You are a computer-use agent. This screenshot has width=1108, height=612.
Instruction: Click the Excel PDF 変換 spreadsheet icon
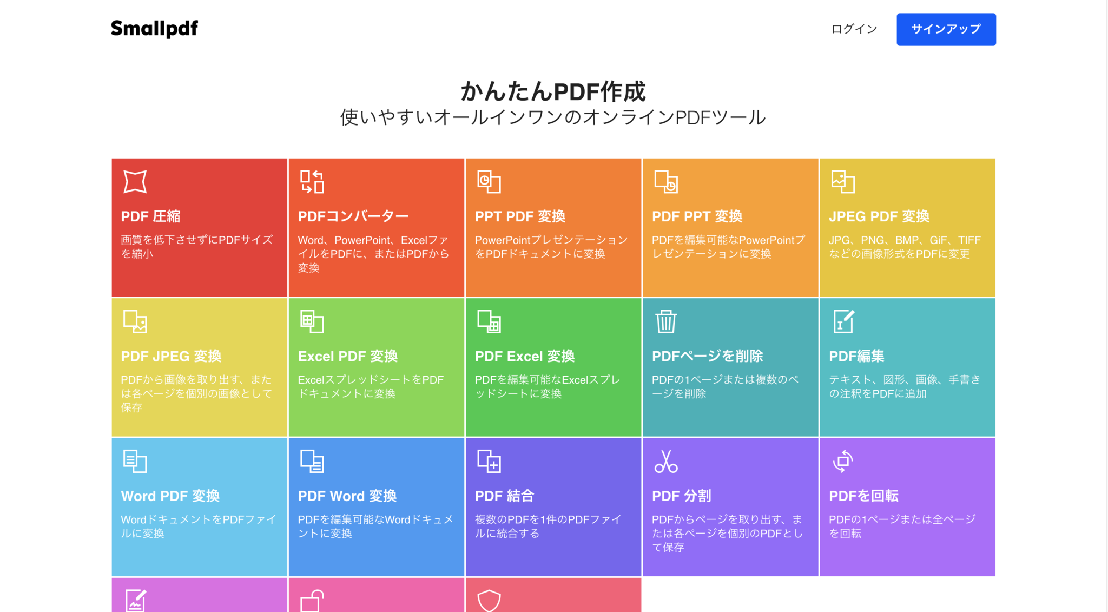coord(312,321)
